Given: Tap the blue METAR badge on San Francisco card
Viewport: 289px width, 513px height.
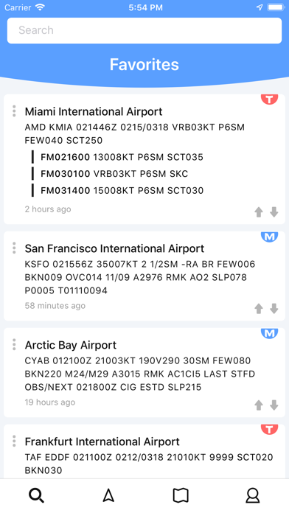Looking at the screenshot, I should [269, 237].
